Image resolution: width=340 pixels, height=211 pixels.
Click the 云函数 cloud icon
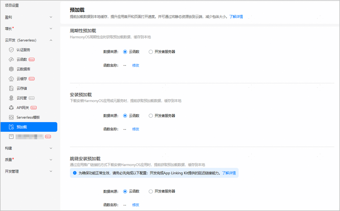(x=11, y=60)
